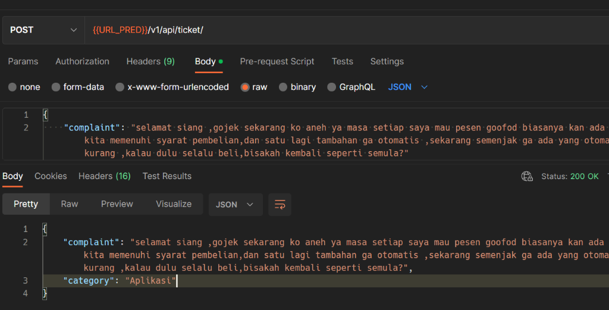Screen dimensions: 609x310
Task: Toggle the wrap lines icon
Action: 280,204
